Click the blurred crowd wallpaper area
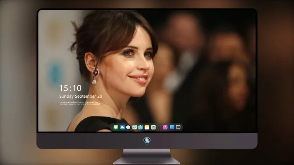294x165 pixels. 206,65
